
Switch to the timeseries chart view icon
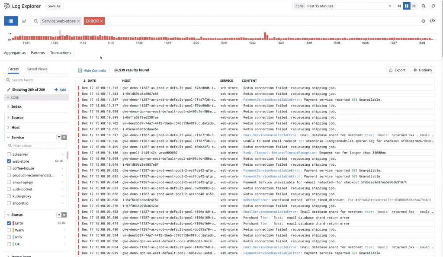coord(23,20)
